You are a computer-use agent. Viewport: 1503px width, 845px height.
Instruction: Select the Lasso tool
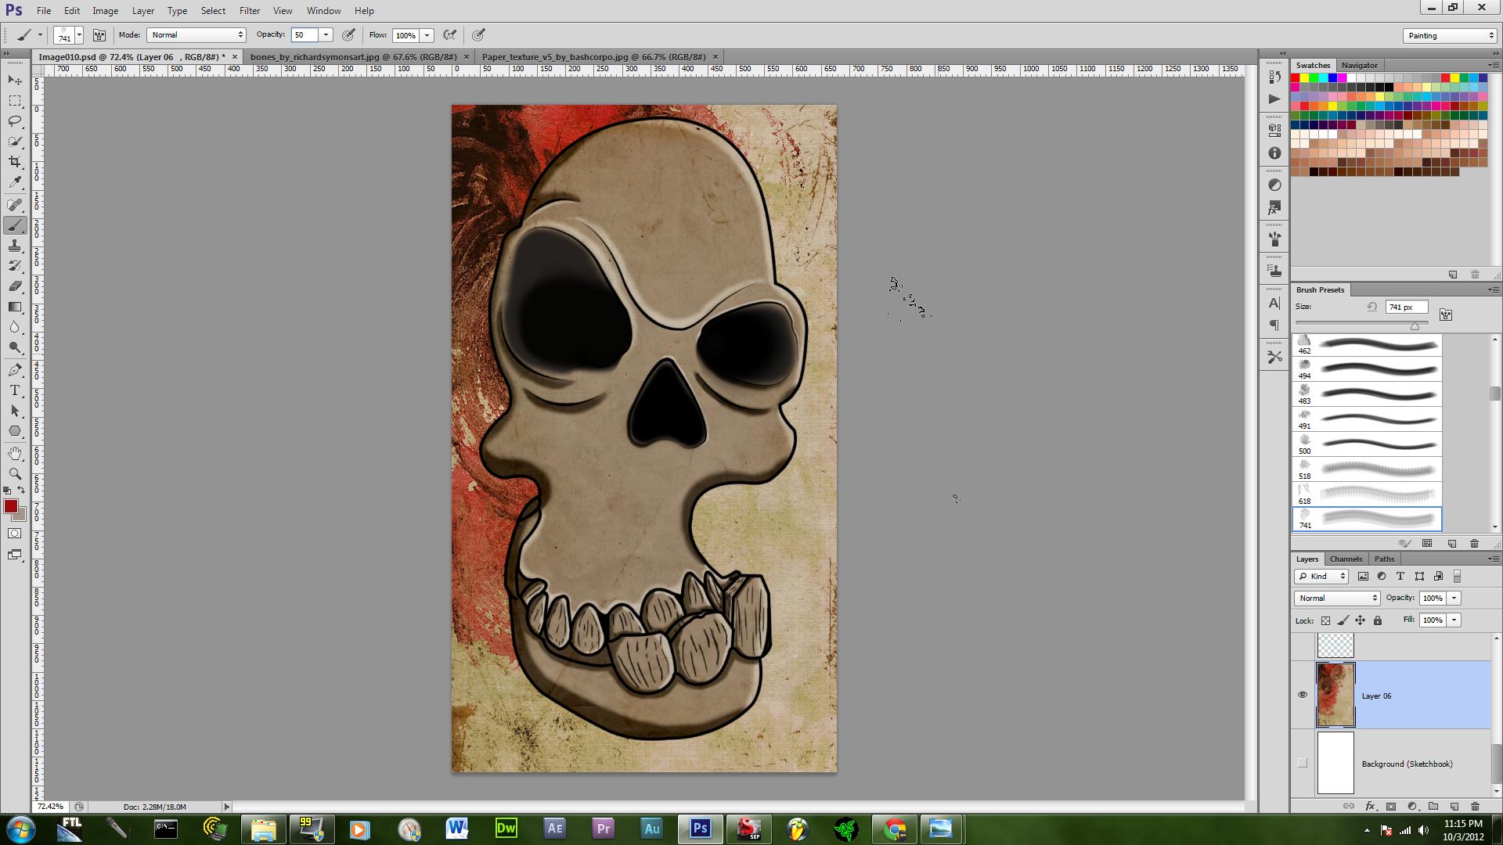(x=15, y=121)
